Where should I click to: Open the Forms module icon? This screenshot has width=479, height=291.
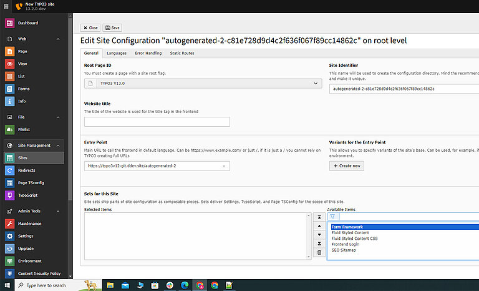coord(9,89)
